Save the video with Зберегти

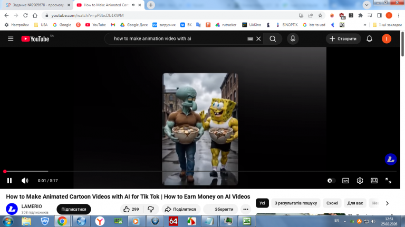220,209
